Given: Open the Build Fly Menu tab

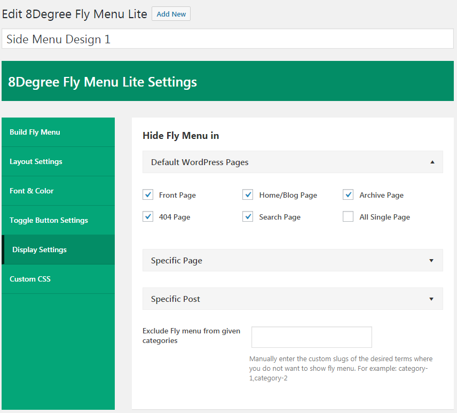Looking at the screenshot, I should click(x=58, y=132).
